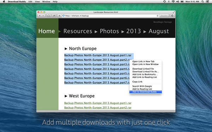Open Time Machine status icon
This screenshot has width=212, height=132.
(164, 2)
